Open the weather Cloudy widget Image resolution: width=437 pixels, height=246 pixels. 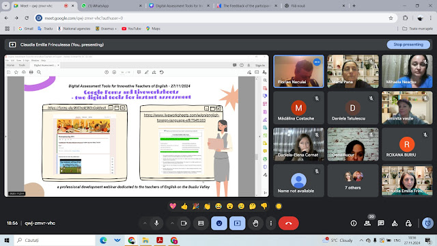tap(337, 240)
